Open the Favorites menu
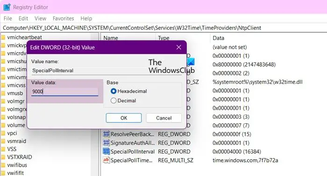This screenshot has width=327, height=176. (x=63, y=19)
